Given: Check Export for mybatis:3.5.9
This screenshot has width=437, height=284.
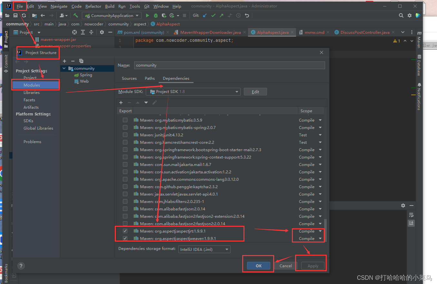Looking at the screenshot, I should click(125, 120).
